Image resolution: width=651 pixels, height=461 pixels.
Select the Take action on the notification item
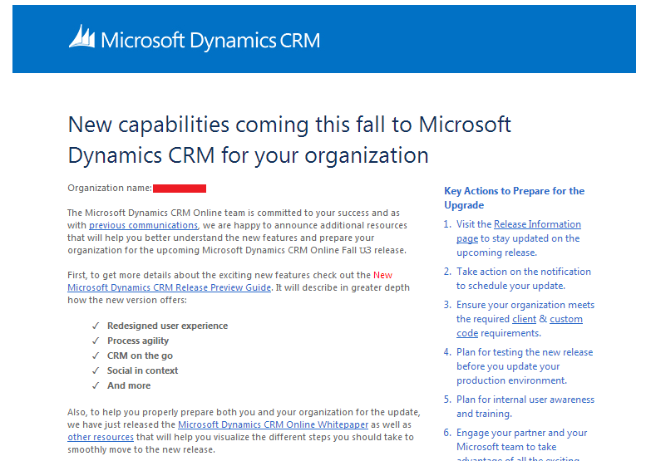pos(523,278)
